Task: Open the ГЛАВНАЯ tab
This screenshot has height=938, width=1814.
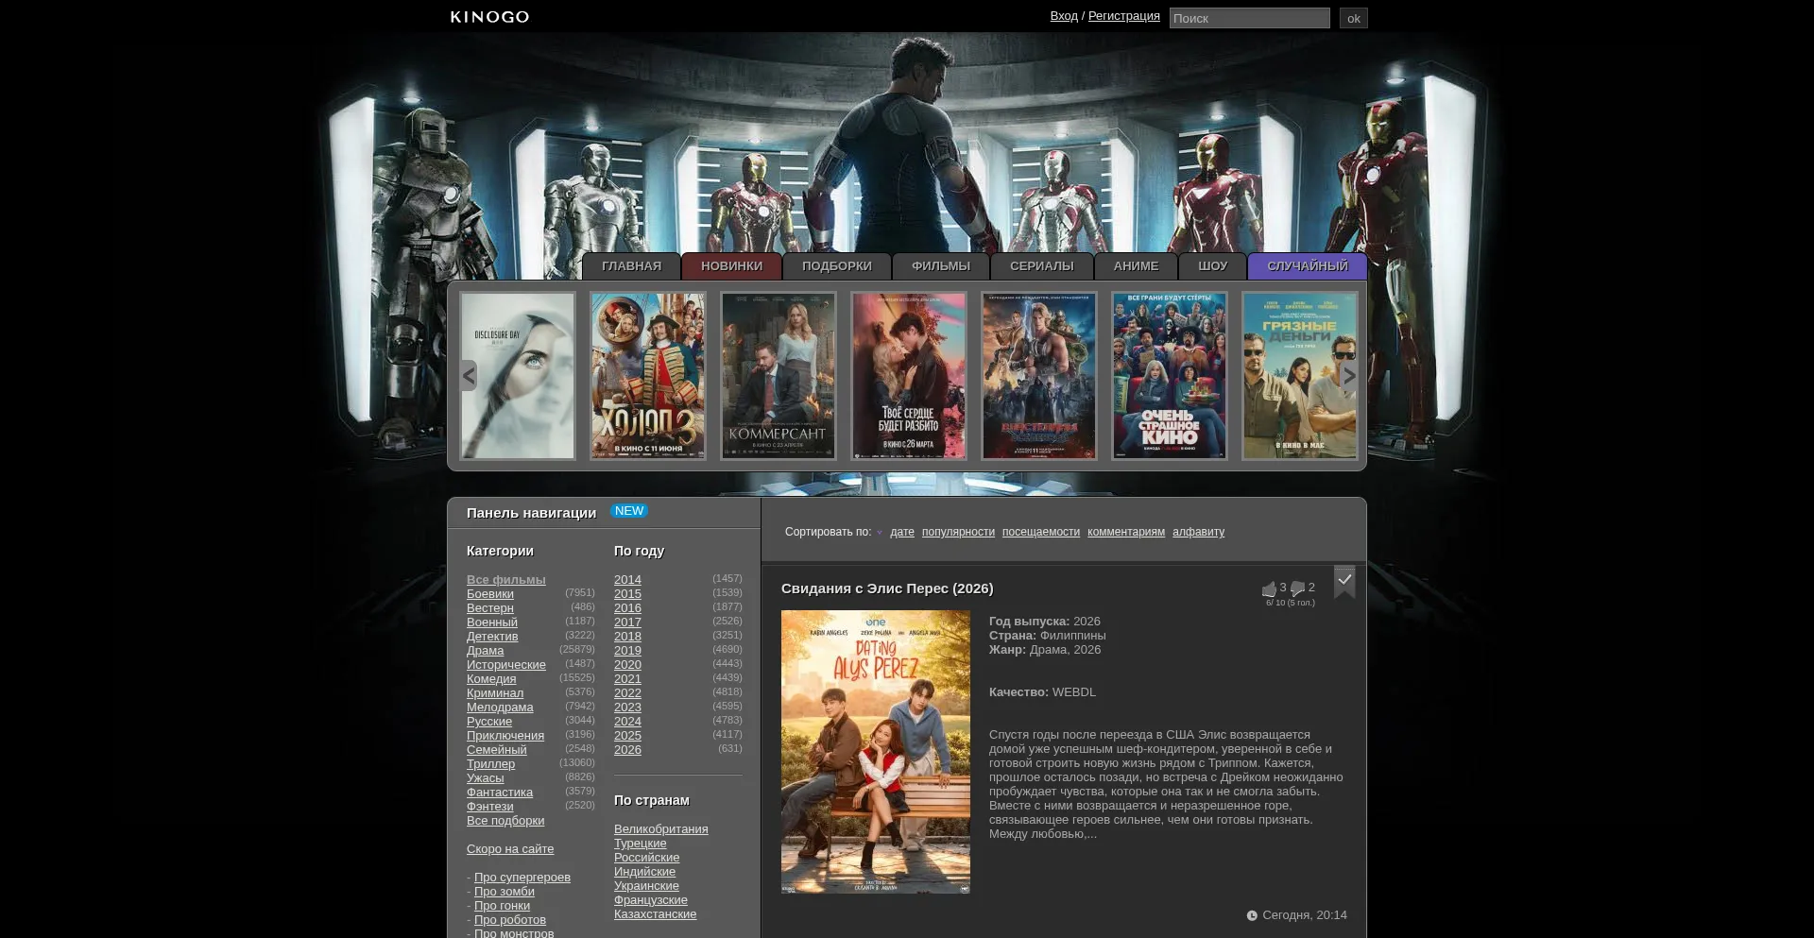Action: [631, 266]
